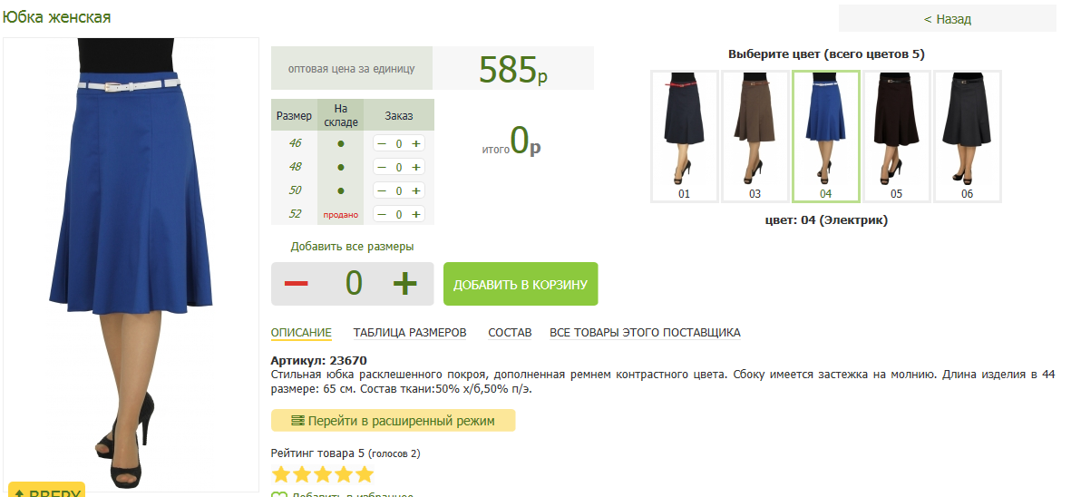Click the Добавить все размеры link
The width and height of the screenshot is (1071, 497).
coord(352,247)
